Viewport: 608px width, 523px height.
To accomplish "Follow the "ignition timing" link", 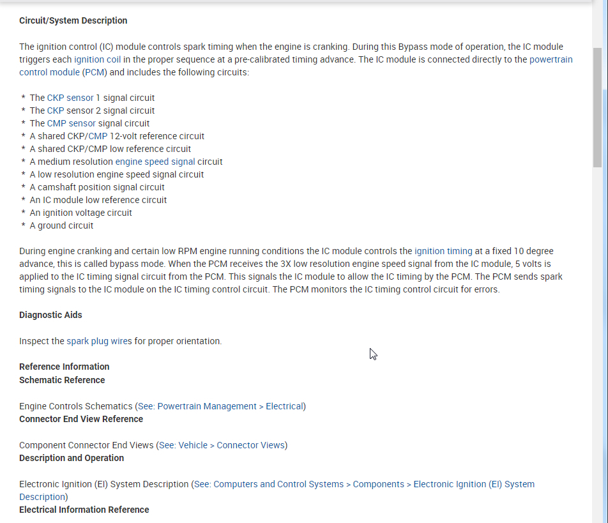I will [443, 251].
